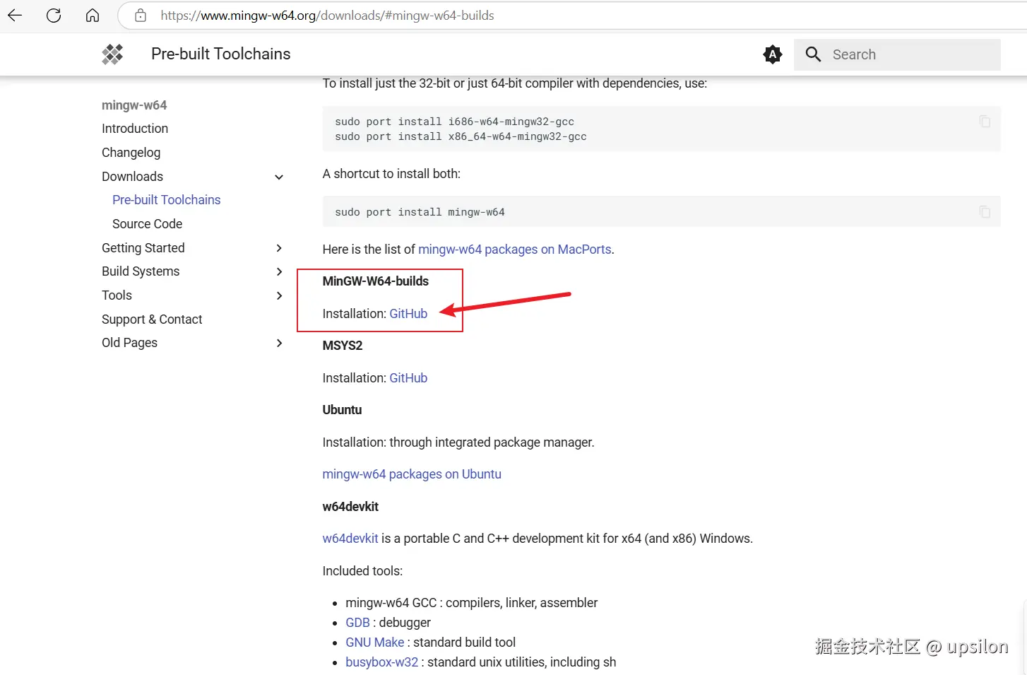Expand the Old Pages section chevron
The height and width of the screenshot is (675, 1027).
coord(279,343)
